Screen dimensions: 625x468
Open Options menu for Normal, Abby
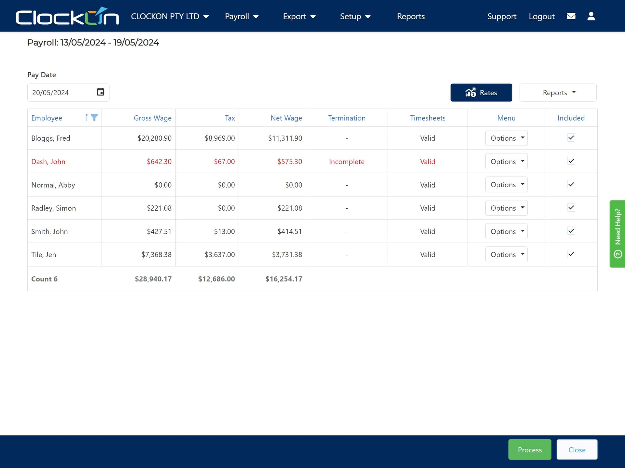pyautogui.click(x=506, y=185)
